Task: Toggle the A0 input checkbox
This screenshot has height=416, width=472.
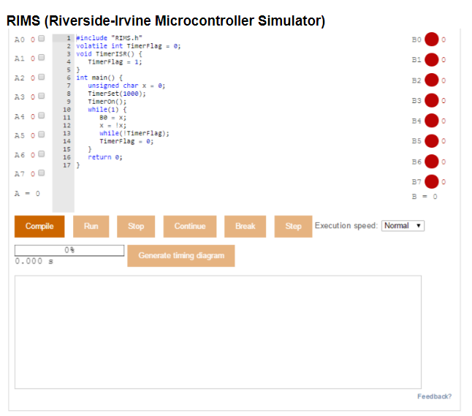Action: [42, 39]
